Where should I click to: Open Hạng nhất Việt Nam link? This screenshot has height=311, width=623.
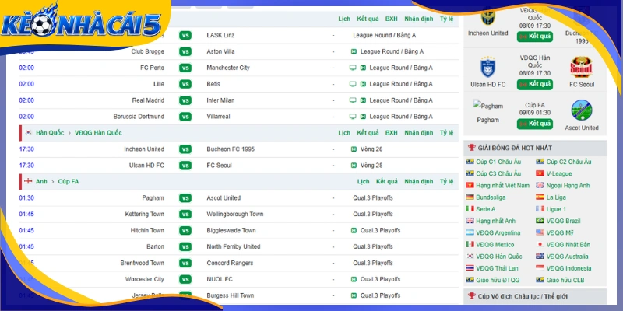point(502,185)
